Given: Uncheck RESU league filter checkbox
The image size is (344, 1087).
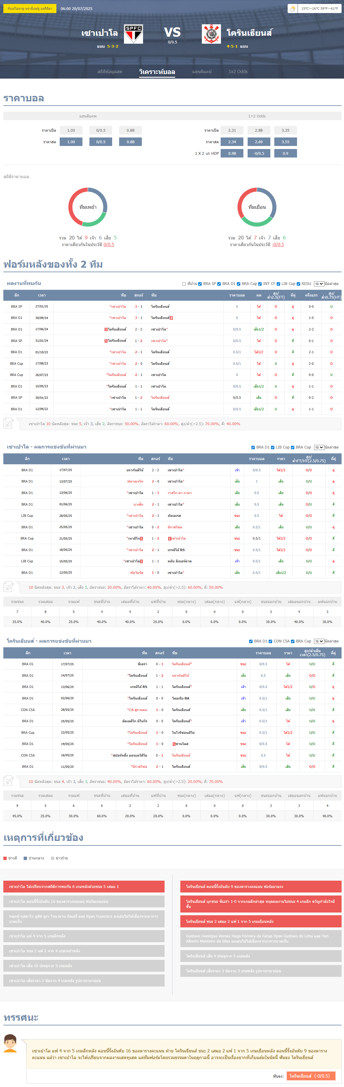Looking at the screenshot, I should pos(299,284).
